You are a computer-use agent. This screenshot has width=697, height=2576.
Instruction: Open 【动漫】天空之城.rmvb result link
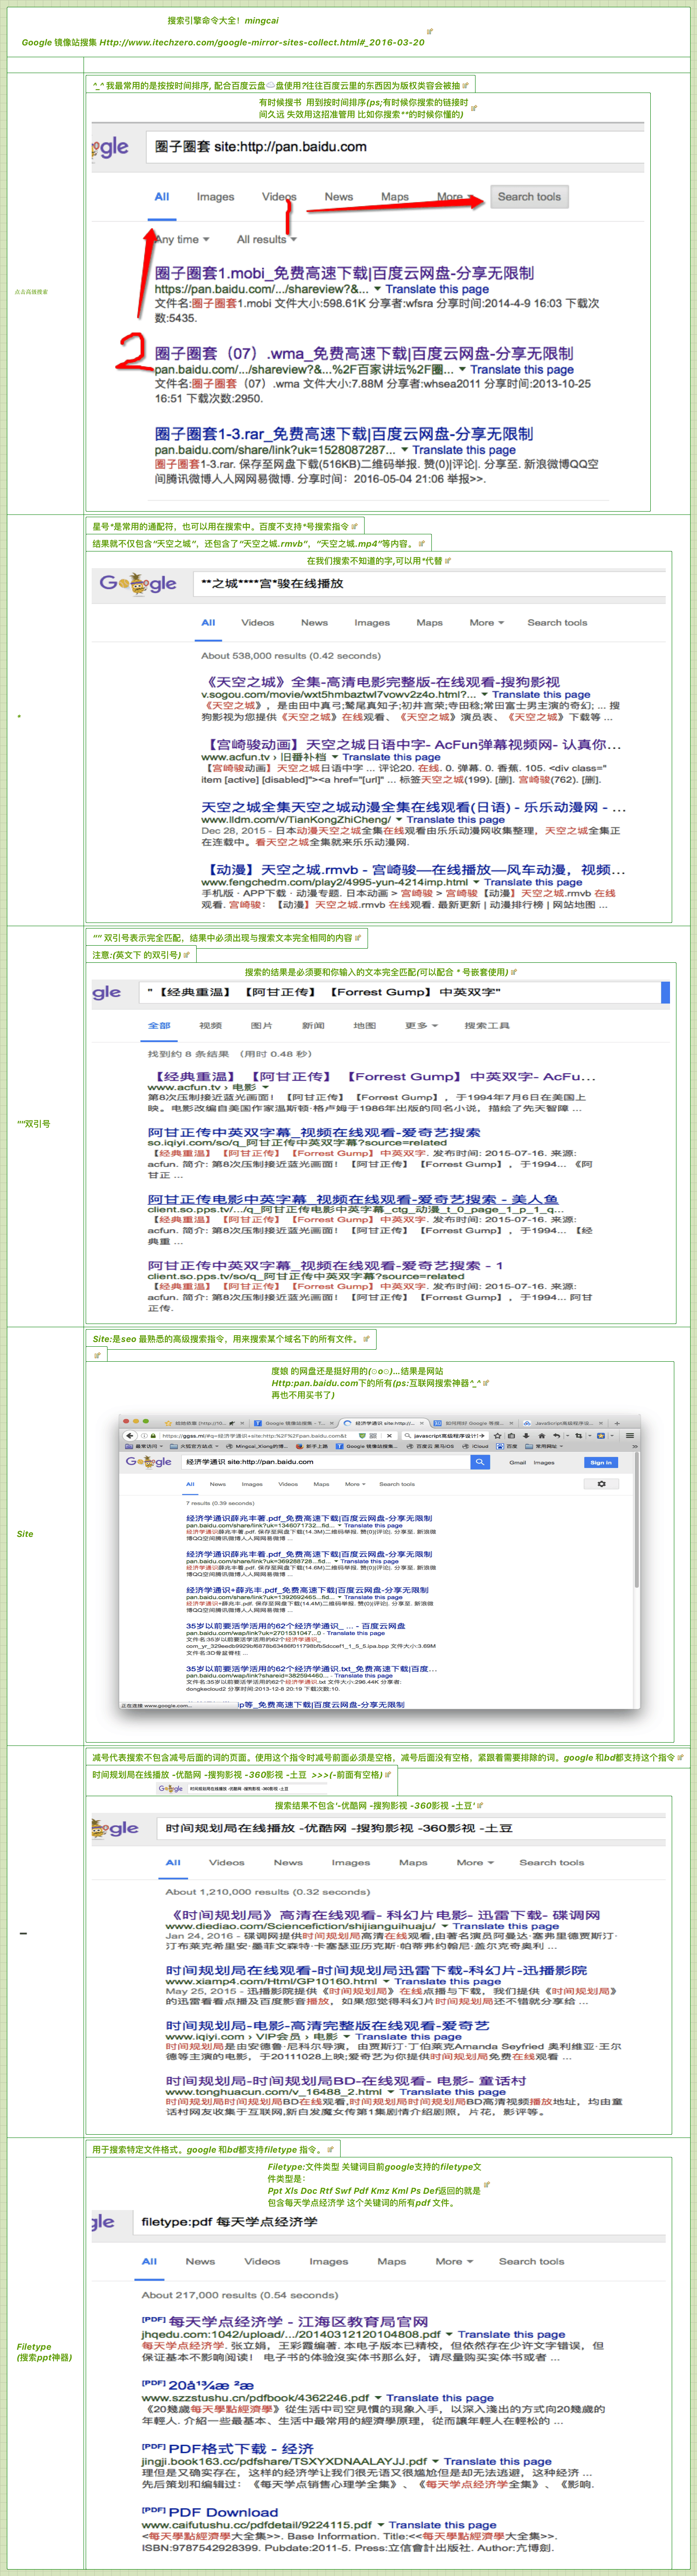pyautogui.click(x=413, y=869)
